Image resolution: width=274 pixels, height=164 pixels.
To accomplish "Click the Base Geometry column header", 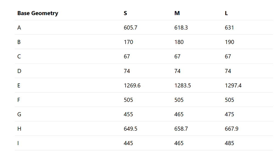I will (x=38, y=13).
